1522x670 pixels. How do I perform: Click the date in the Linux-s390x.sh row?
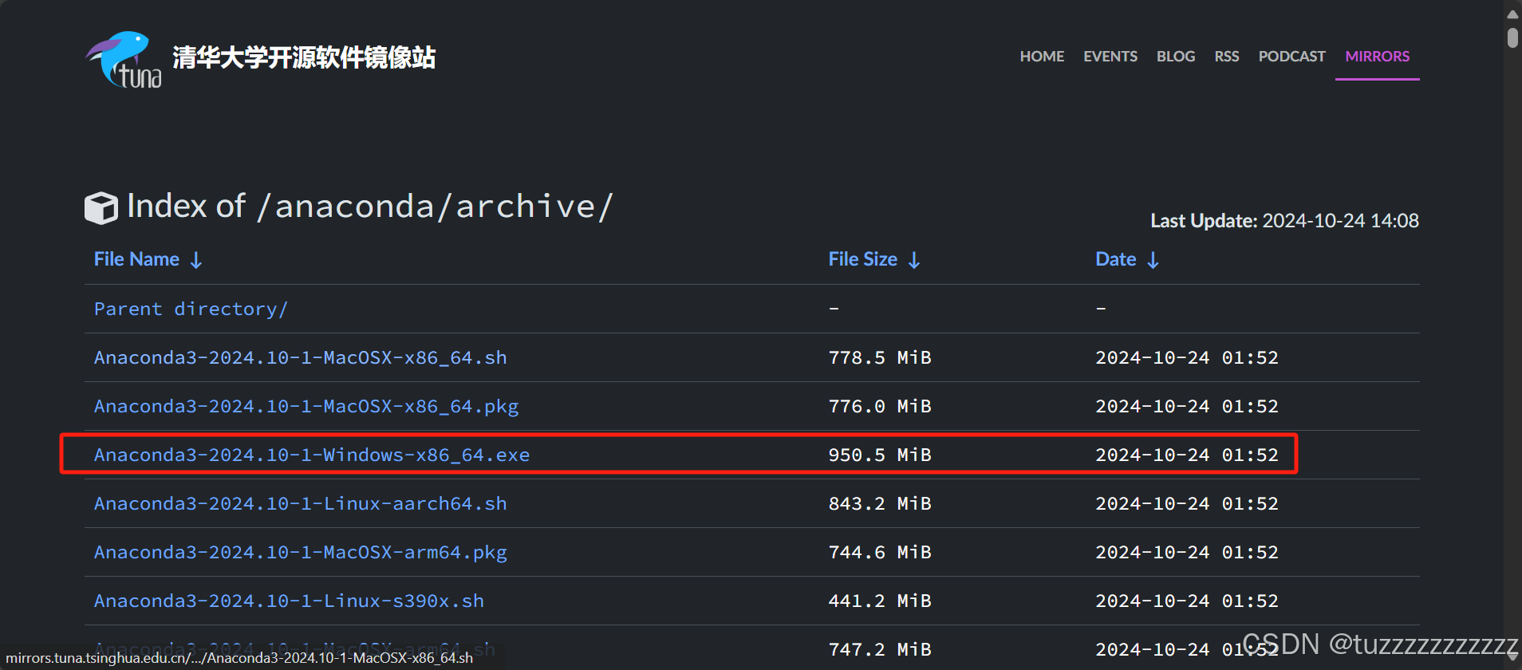point(1187,601)
